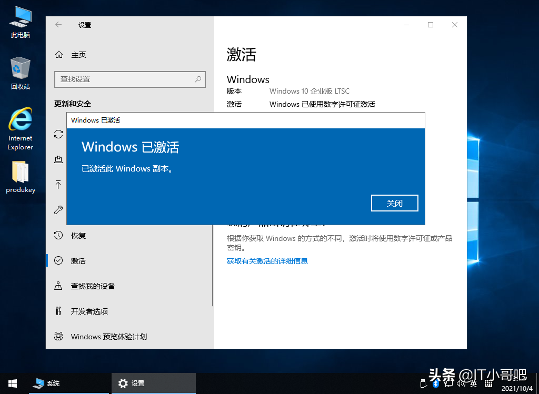
Task: Minimize the 设置 window
Action: [406, 25]
